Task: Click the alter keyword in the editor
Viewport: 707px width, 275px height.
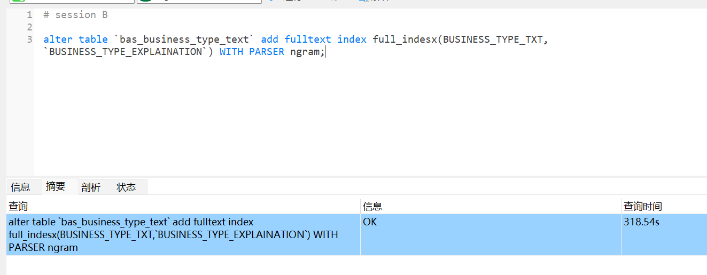Action: pyautogui.click(x=58, y=40)
